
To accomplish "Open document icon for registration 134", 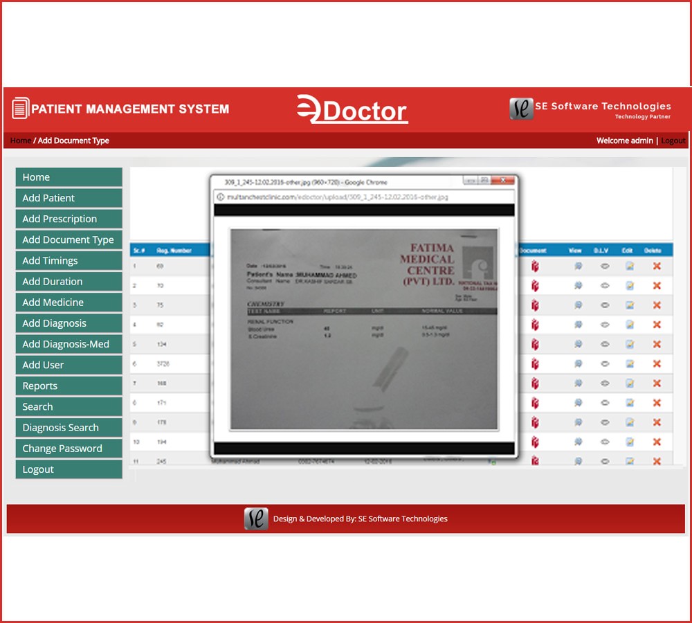I will point(535,345).
